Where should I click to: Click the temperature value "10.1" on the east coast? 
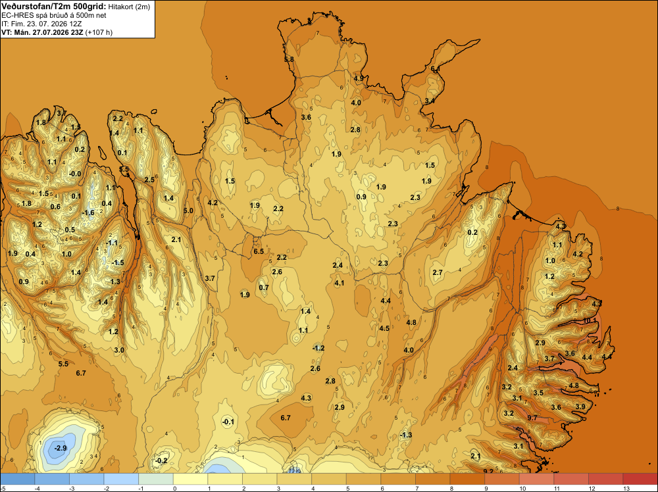(589, 320)
